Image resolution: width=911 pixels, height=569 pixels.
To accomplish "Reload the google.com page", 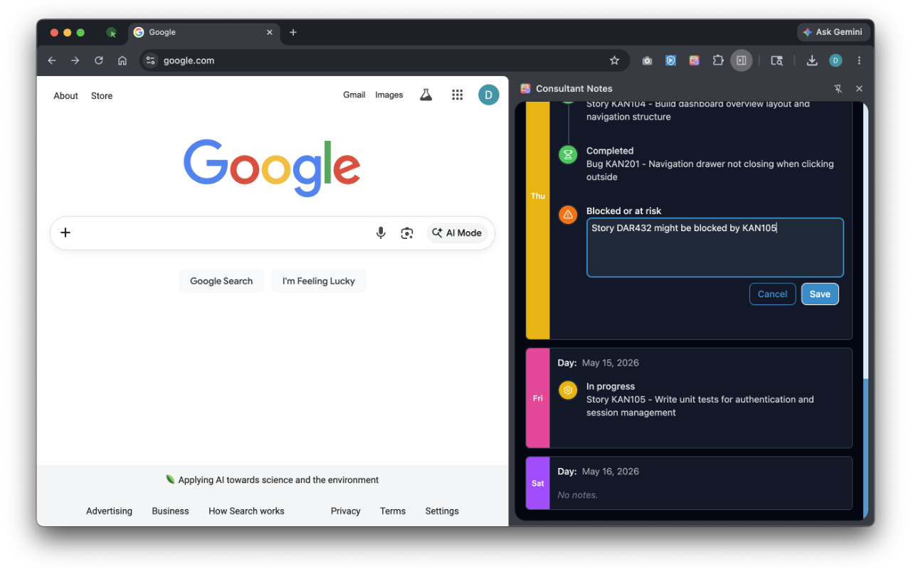I will pyautogui.click(x=99, y=60).
